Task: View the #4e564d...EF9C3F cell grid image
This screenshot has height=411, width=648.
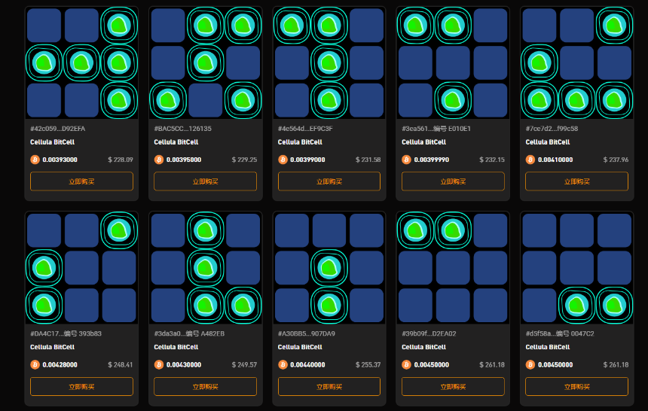Action: coord(329,62)
